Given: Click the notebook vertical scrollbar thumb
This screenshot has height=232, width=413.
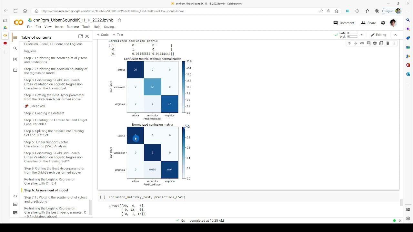Looking at the screenshot, I should point(401,202).
